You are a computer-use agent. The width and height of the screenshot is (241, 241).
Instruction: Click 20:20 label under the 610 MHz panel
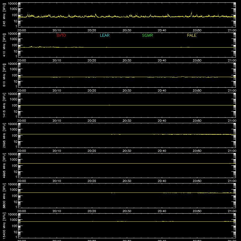92,91
